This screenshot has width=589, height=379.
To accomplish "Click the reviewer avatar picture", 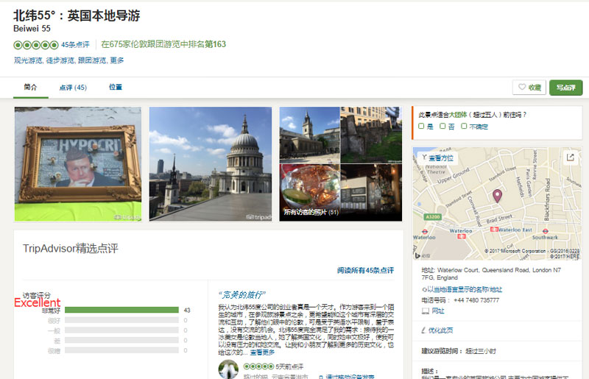I will [x=228, y=369].
